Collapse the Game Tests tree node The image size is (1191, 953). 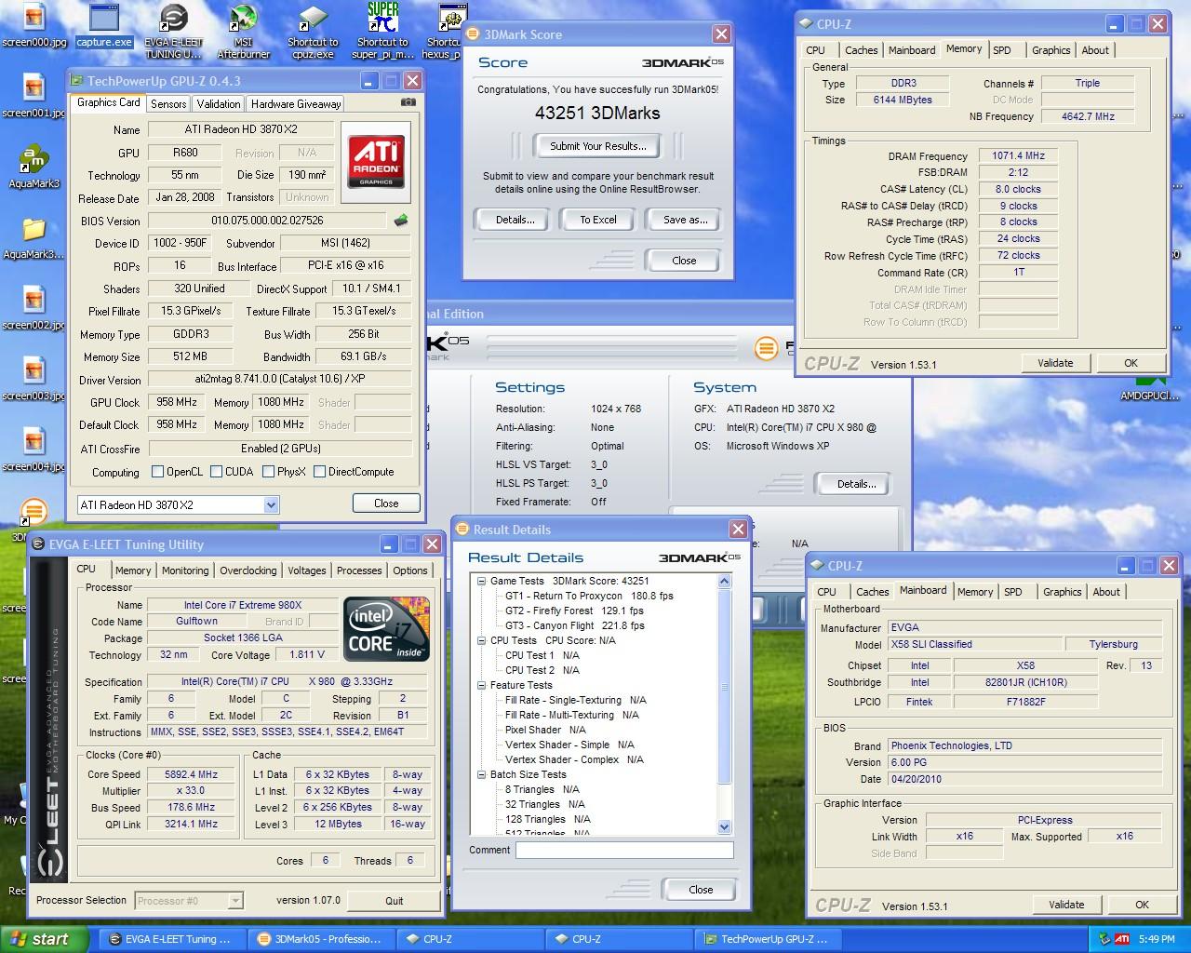click(x=482, y=581)
